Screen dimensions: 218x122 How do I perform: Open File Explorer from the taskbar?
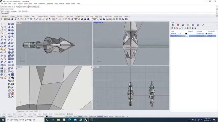click(58, 120)
